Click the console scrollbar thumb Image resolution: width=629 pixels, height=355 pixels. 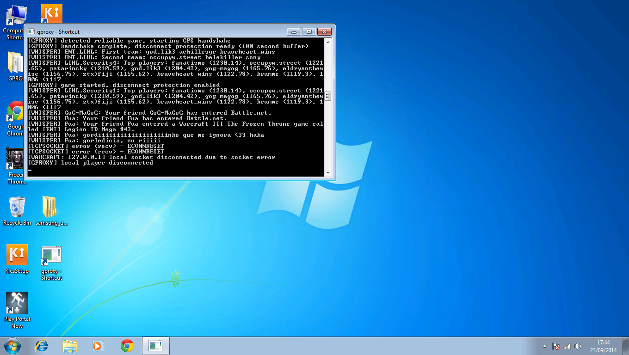[x=328, y=96]
